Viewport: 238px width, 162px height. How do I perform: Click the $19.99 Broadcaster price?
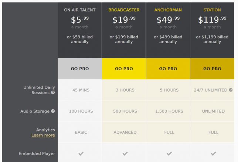click(124, 20)
